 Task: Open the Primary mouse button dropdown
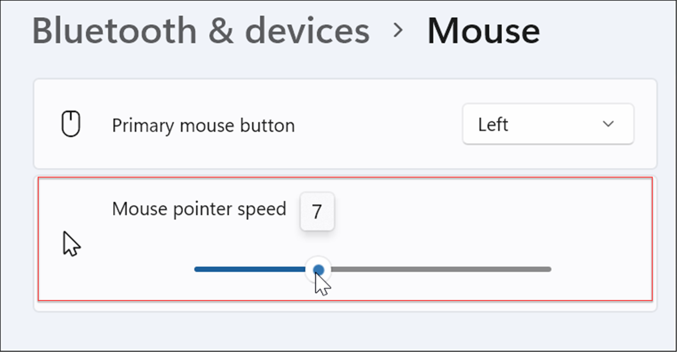pyautogui.click(x=548, y=124)
